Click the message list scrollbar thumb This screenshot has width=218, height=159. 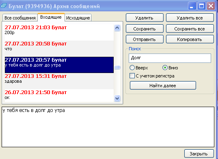(x=117, y=67)
